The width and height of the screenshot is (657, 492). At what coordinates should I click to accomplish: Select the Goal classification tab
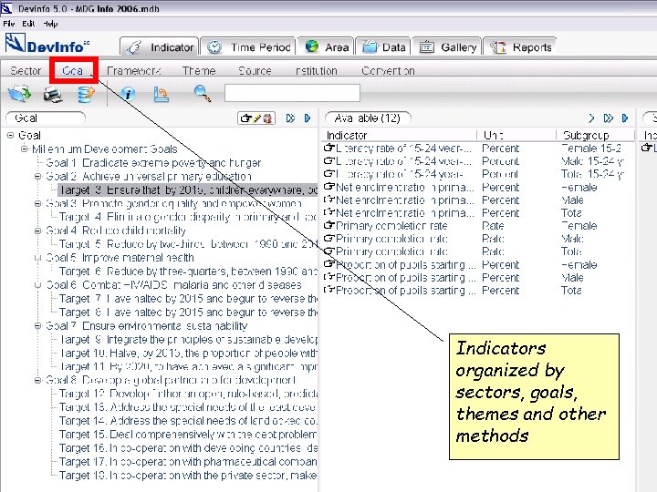pos(72,71)
